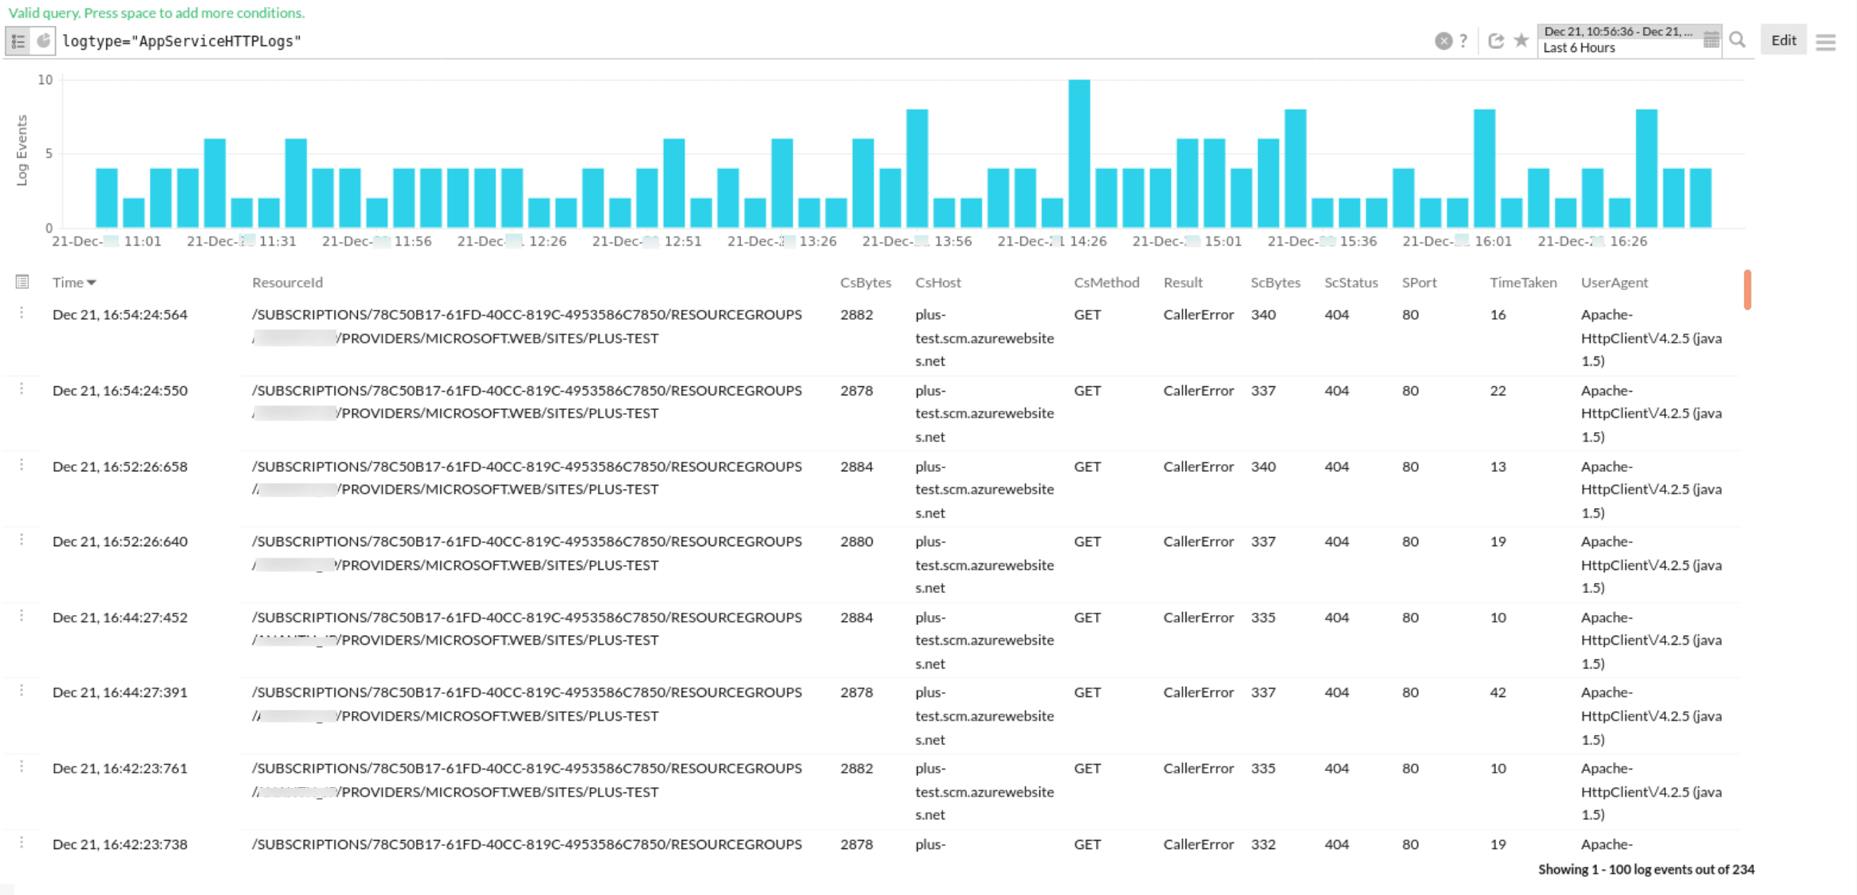Open the hamburger menu icon
Viewport: 1857px width, 895px height.
click(x=1826, y=42)
